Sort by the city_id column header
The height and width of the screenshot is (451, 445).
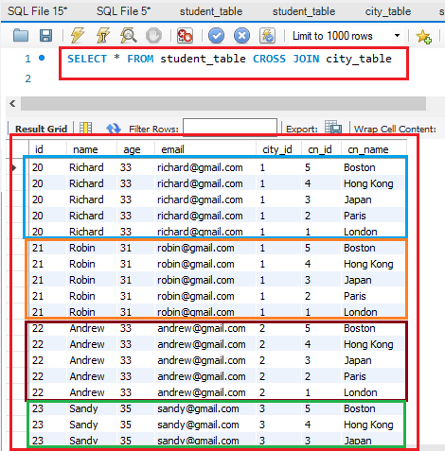tap(278, 149)
